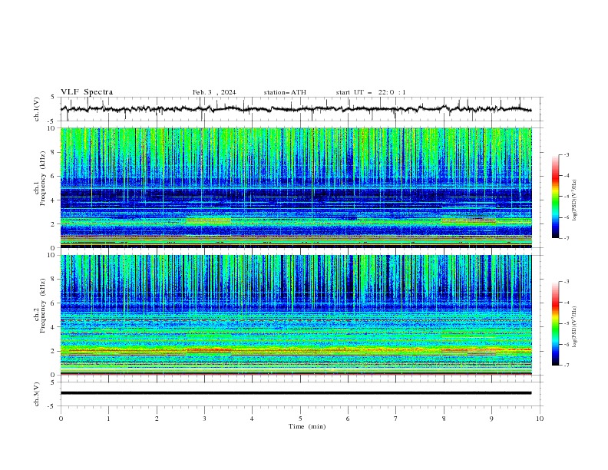Click time axis tick label "9"

491,419
